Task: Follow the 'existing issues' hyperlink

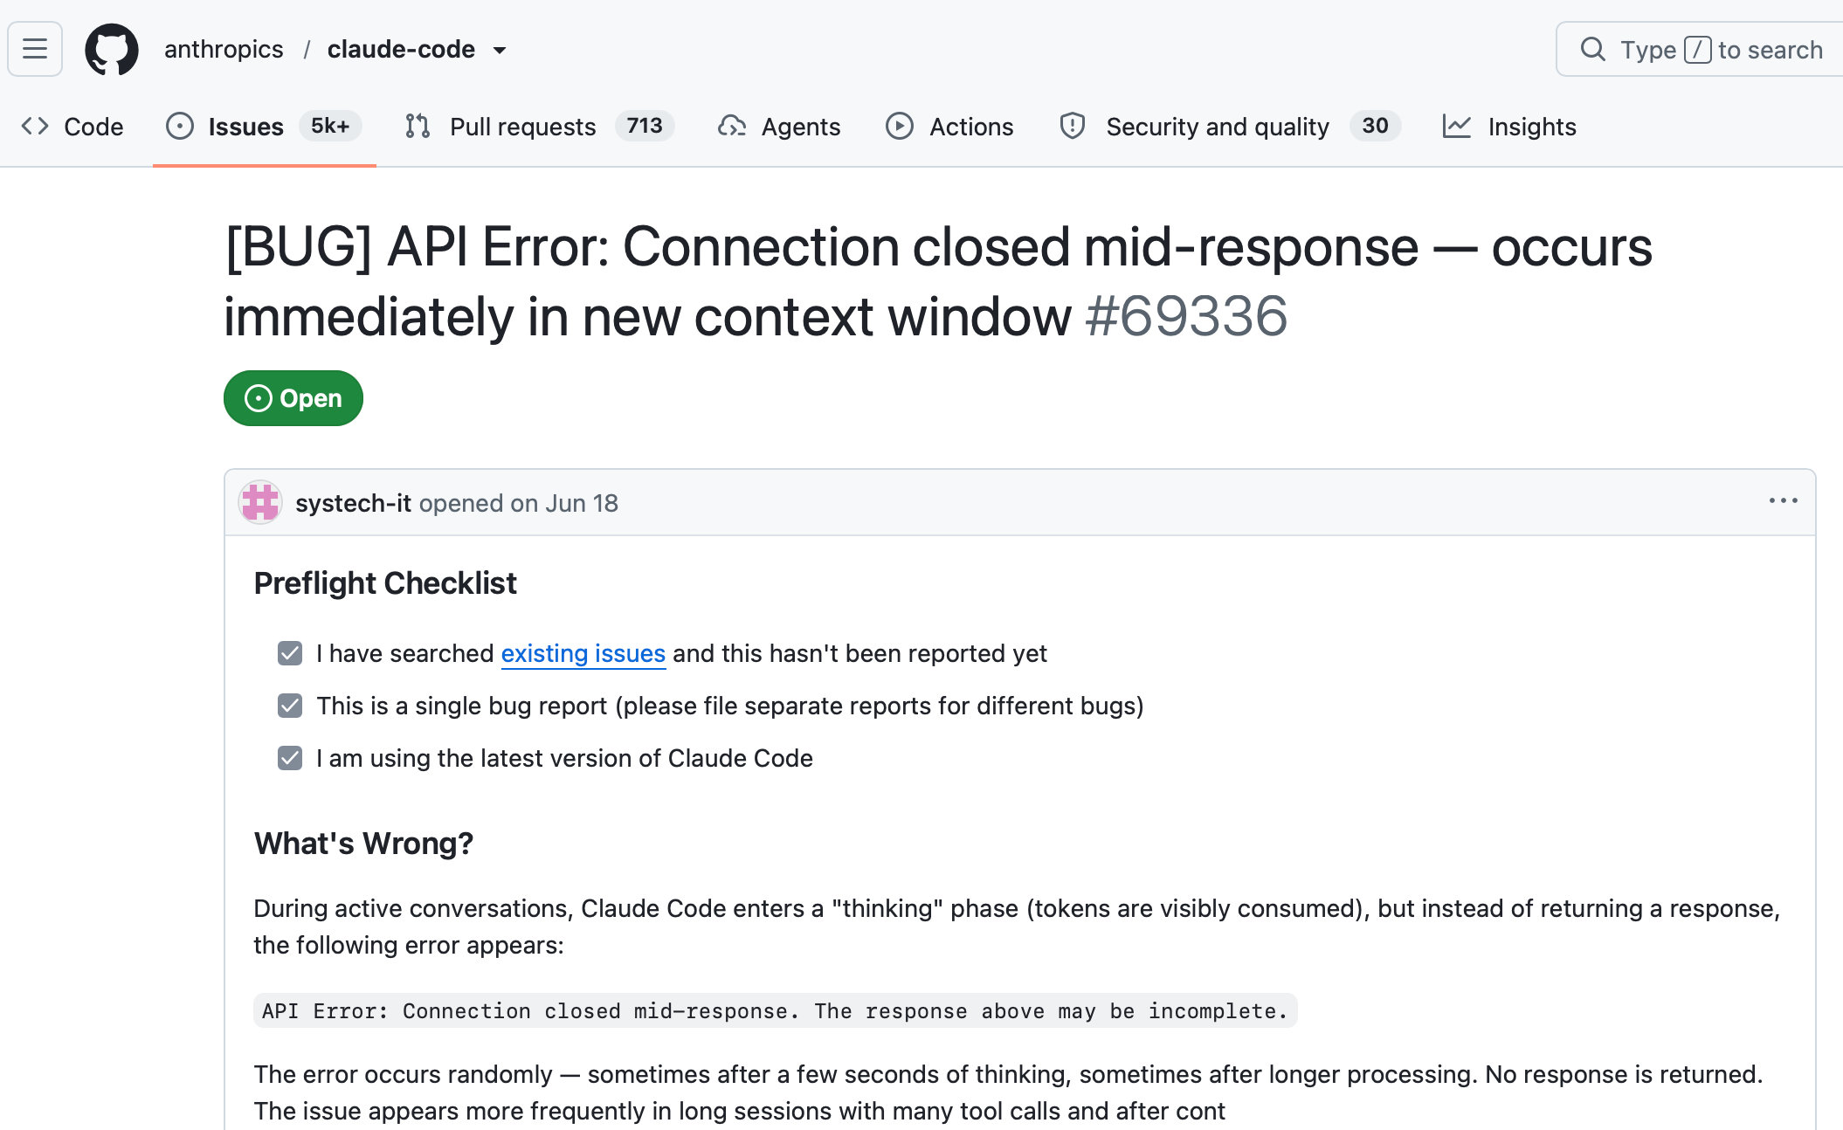Action: 583,653
